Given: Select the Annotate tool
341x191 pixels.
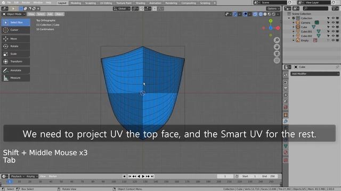Looking at the screenshot, I should tap(15, 70).
